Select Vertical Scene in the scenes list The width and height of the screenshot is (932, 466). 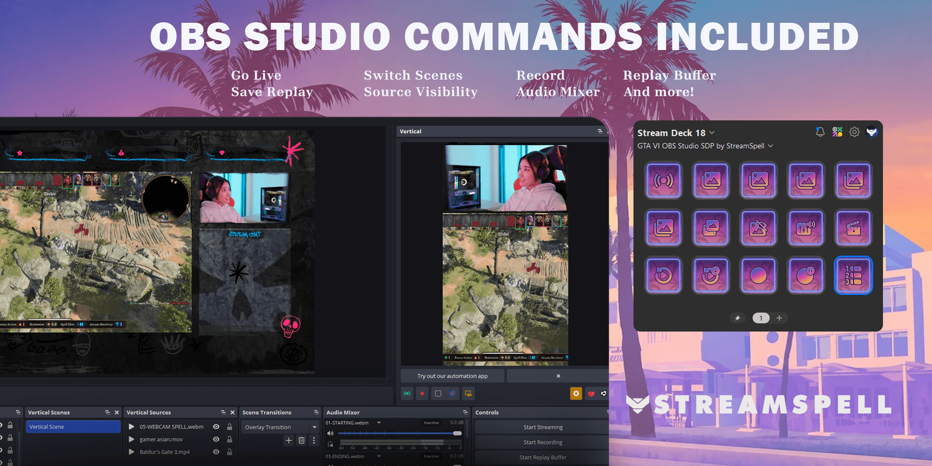click(73, 427)
